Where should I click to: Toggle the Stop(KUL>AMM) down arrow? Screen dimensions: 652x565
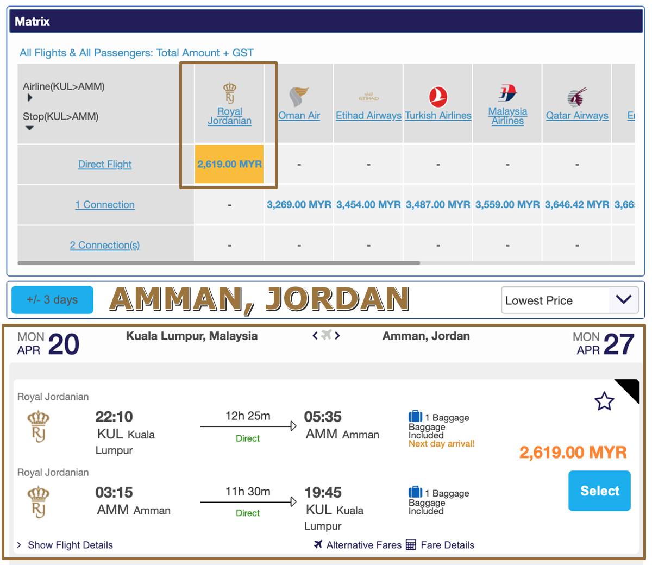30,128
